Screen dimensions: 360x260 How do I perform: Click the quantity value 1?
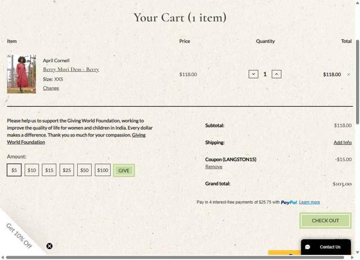(x=265, y=74)
